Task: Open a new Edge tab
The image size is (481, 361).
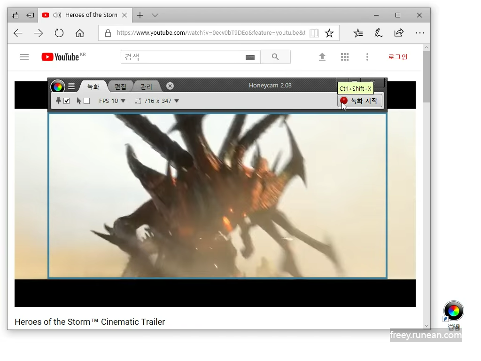Action: [140, 15]
